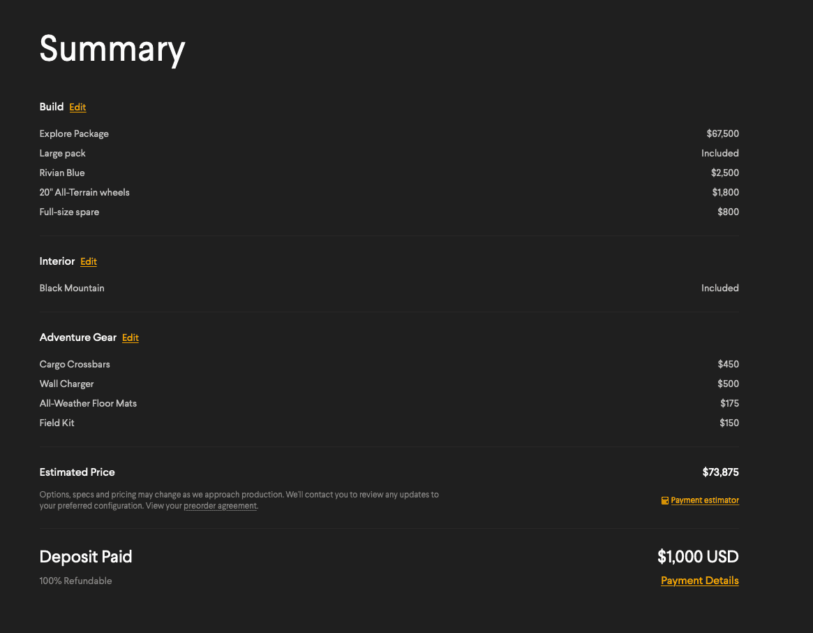
Task: Select the Cargo Crossbars label
Action: (x=75, y=364)
